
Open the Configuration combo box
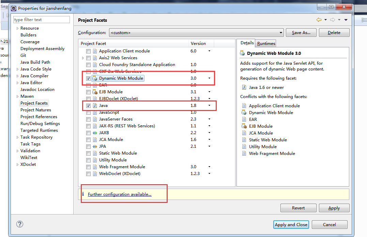coord(196,33)
